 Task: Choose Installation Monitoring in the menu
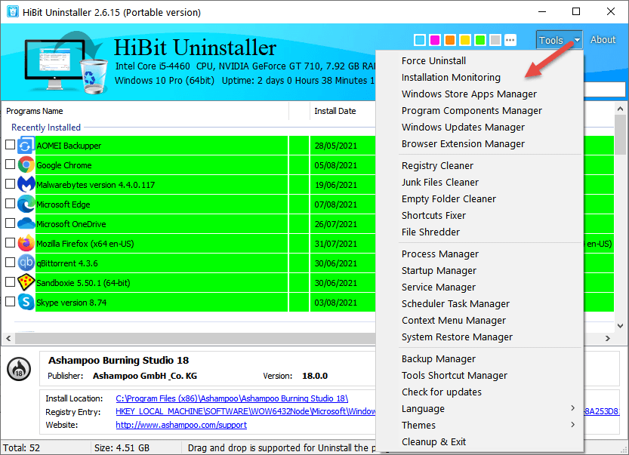coord(451,77)
